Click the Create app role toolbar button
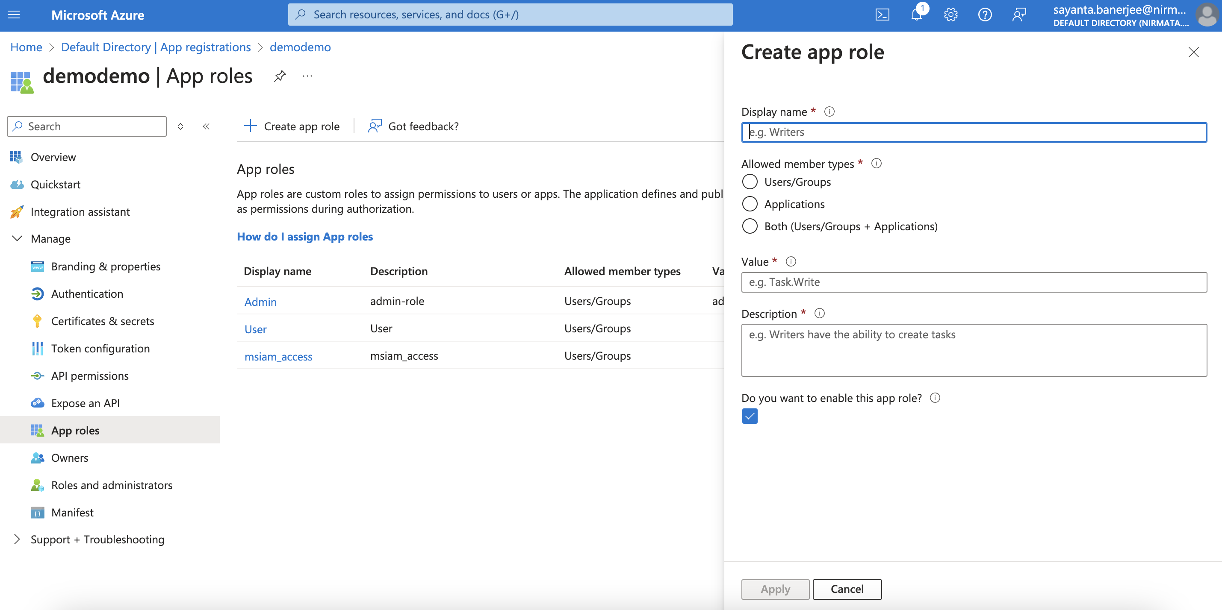This screenshot has width=1222, height=610. pyautogui.click(x=291, y=126)
